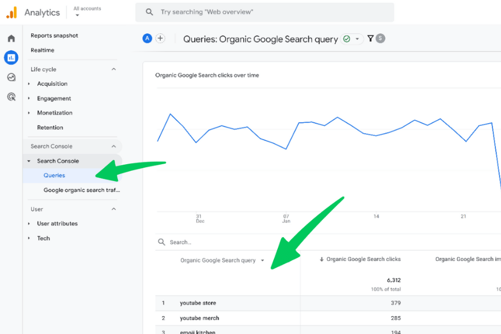
Task: Click the 'emoji kitchen' query row
Action: point(198,332)
